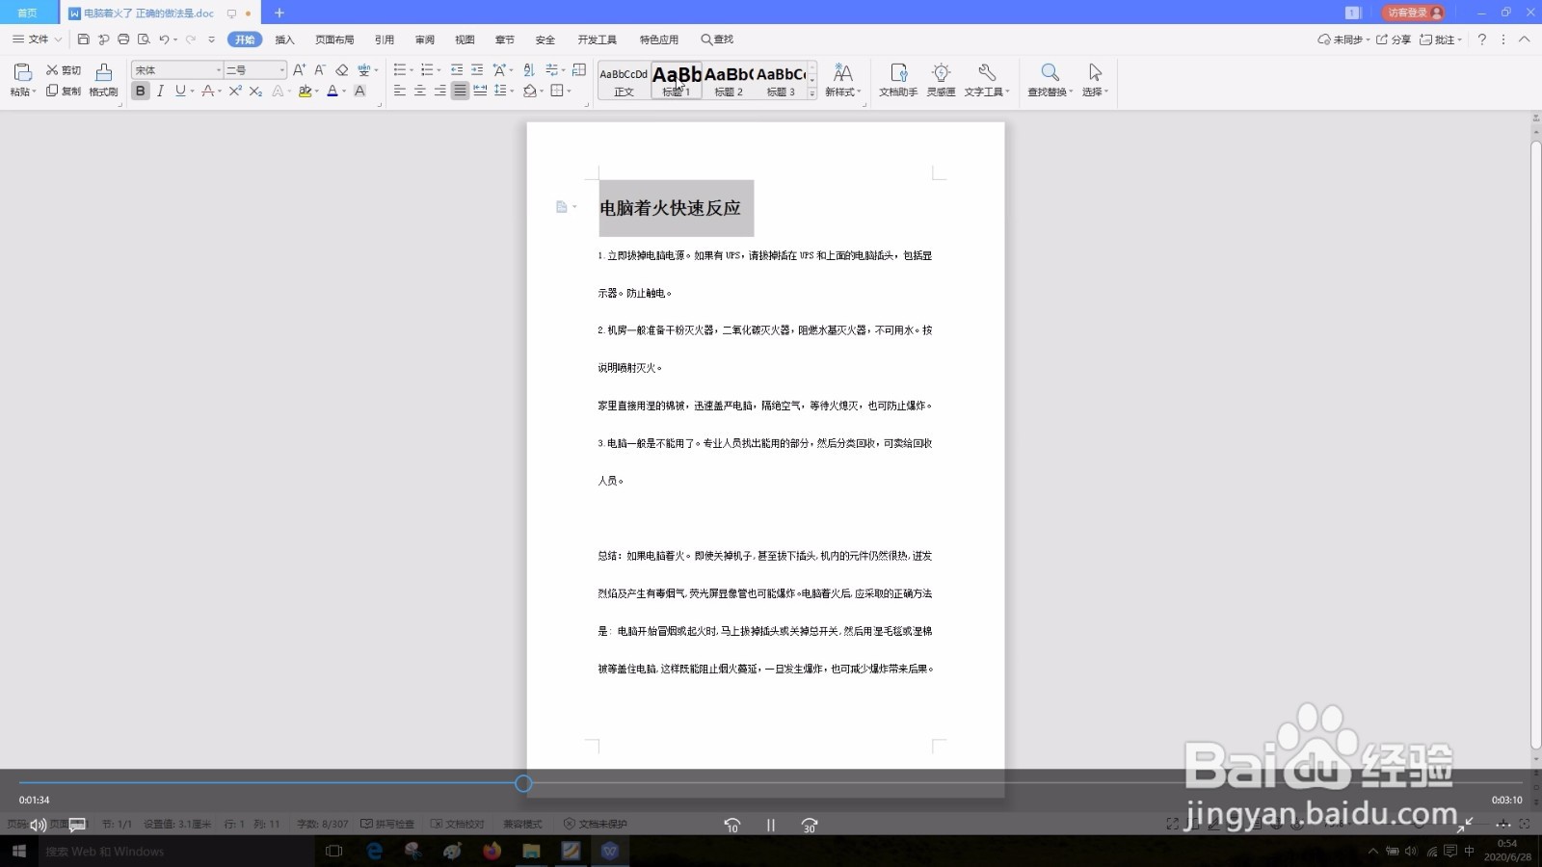The height and width of the screenshot is (867, 1542).
Task: Toggle italic formatting
Action: [x=160, y=91]
